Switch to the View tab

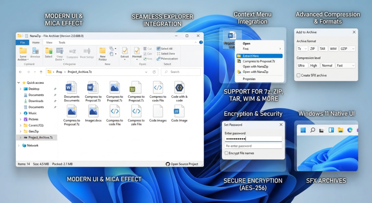coord(49,42)
